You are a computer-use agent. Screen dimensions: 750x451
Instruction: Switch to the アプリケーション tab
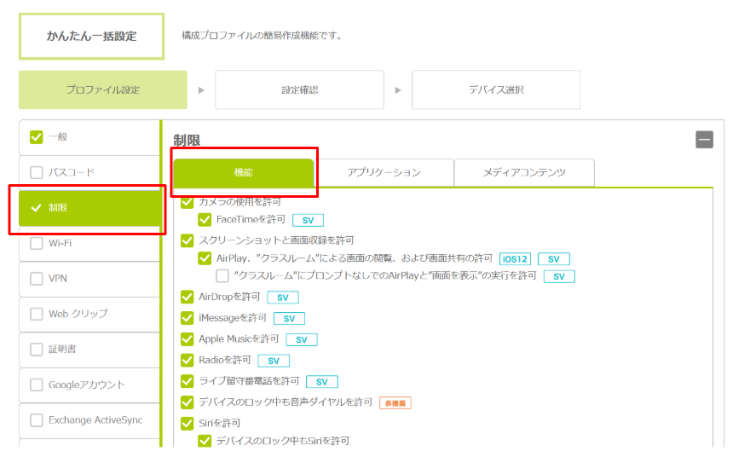(384, 172)
